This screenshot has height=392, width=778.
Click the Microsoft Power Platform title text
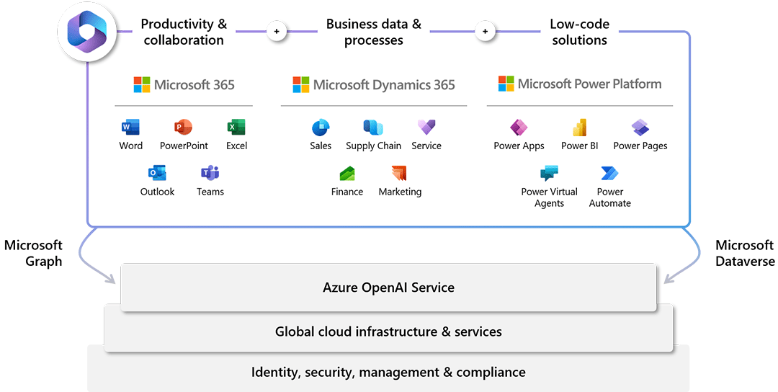click(589, 84)
